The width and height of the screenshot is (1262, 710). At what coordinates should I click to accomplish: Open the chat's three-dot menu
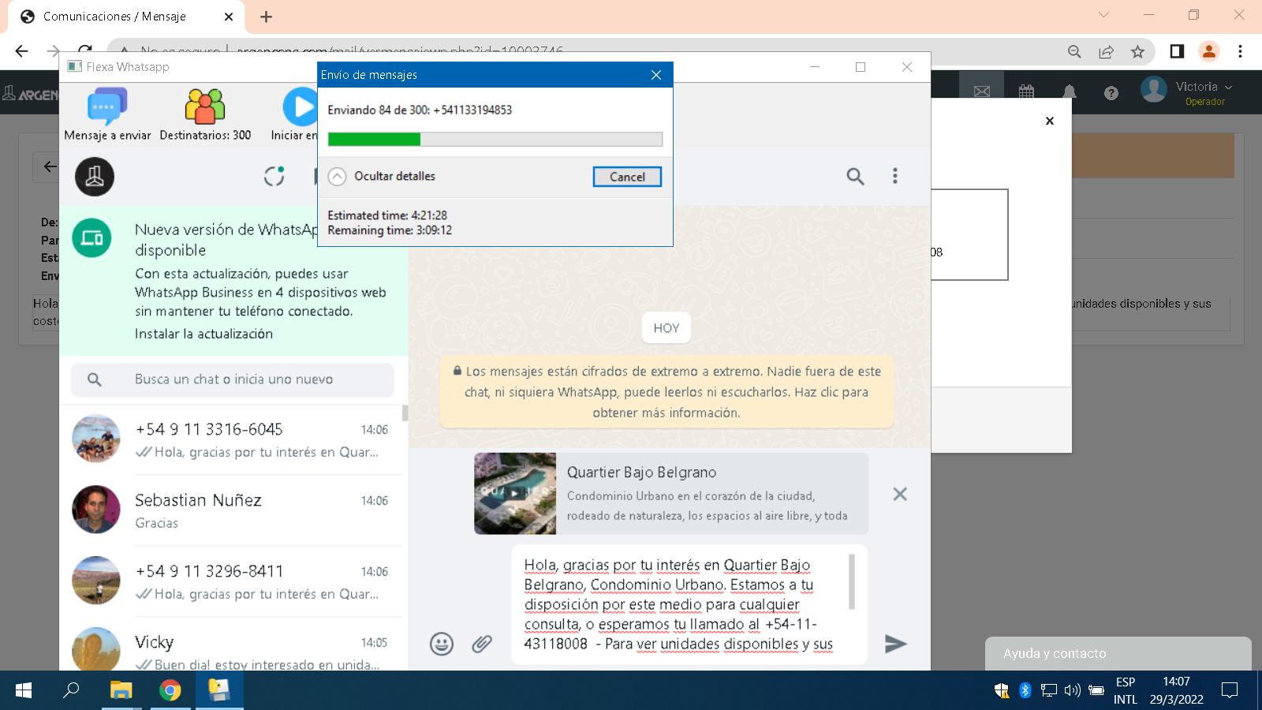point(894,176)
